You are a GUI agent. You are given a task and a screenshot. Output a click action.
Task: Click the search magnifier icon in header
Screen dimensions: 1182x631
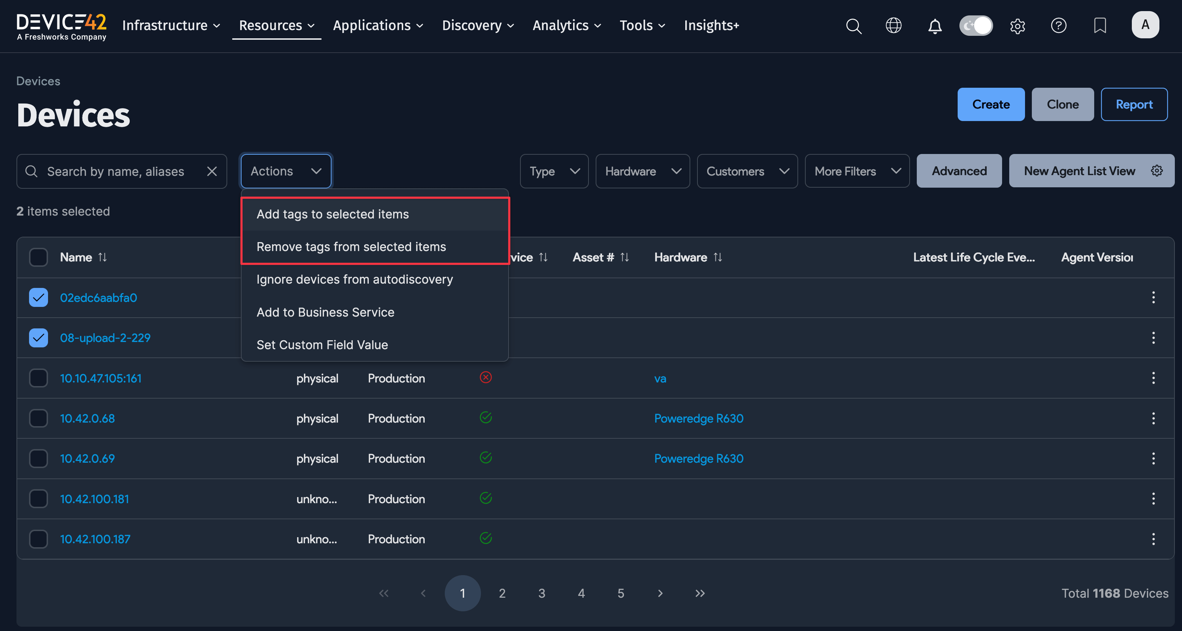(853, 26)
